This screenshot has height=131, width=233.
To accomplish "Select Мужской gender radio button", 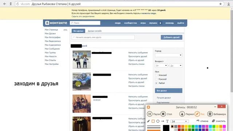I will pyautogui.click(x=156, y=79).
